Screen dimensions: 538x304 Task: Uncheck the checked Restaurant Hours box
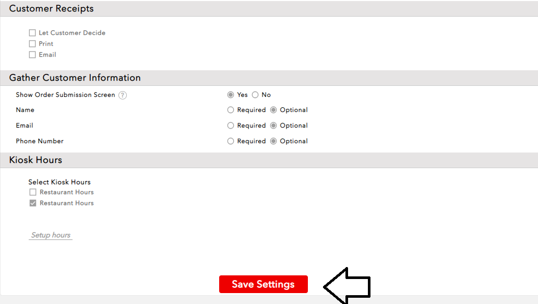click(x=33, y=203)
